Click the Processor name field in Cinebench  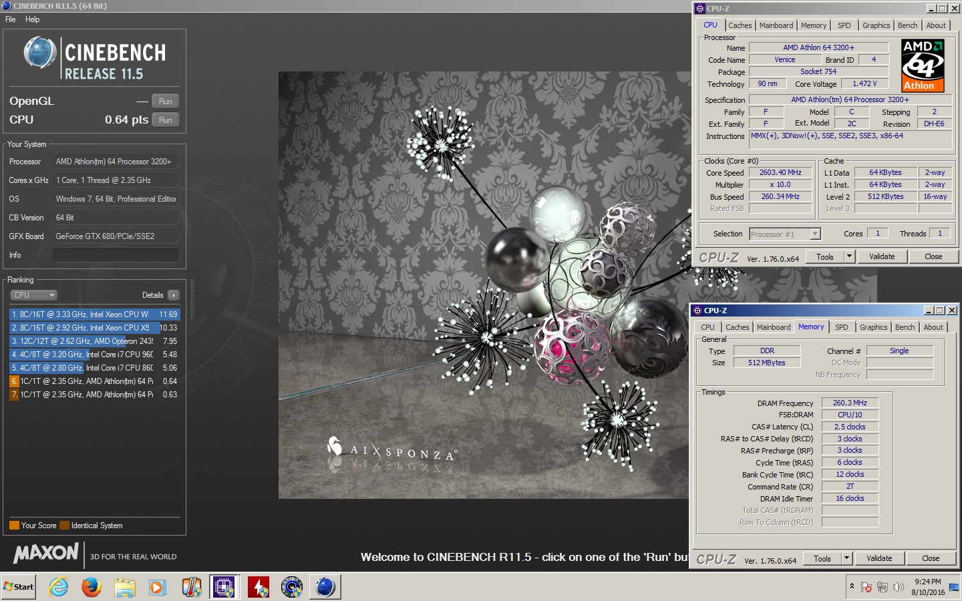point(116,162)
